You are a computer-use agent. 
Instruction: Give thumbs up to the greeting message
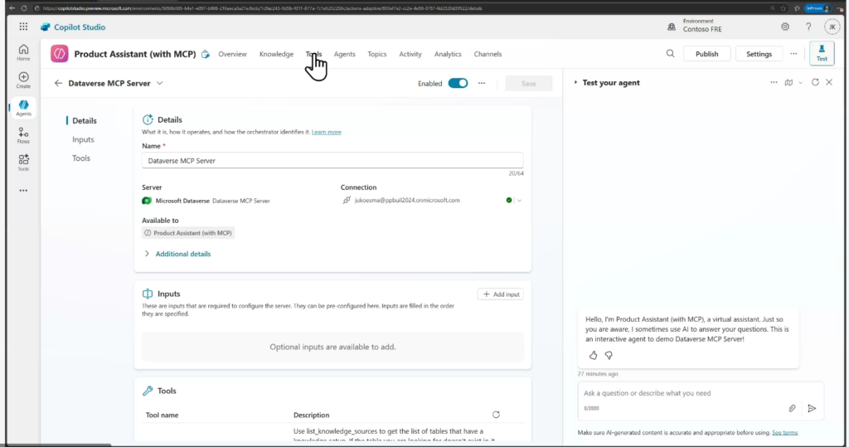click(594, 356)
